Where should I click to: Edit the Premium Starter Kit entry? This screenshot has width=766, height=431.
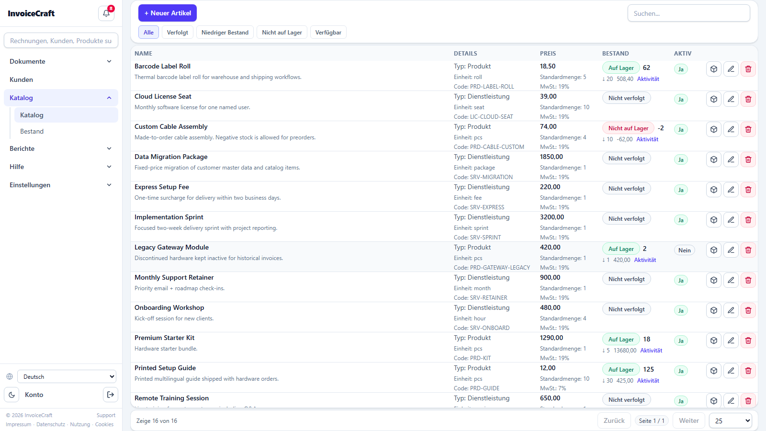[x=731, y=340]
